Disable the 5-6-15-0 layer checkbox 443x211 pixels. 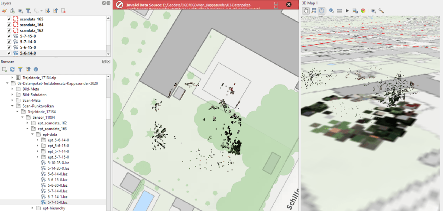point(10,48)
